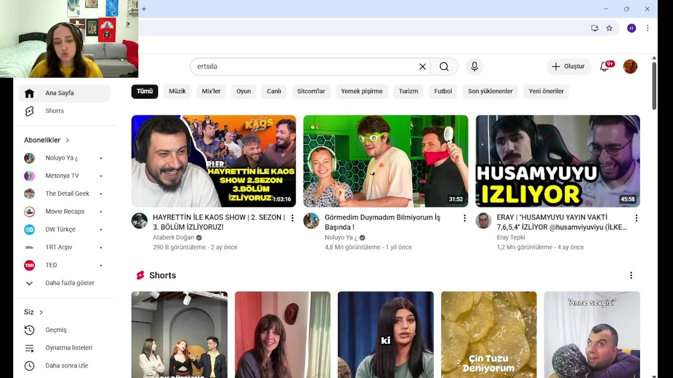
Task: Select the Turizm filter chip
Action: (409, 91)
